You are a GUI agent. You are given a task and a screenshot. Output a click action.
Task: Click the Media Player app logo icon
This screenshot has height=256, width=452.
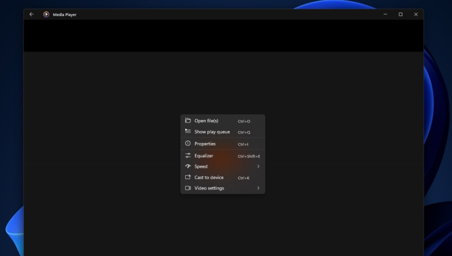46,14
